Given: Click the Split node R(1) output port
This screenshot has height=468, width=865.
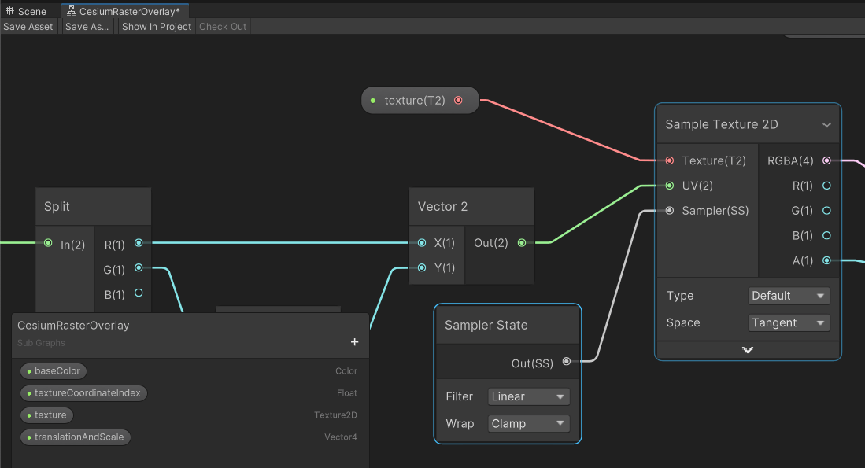Looking at the screenshot, I should [x=139, y=243].
